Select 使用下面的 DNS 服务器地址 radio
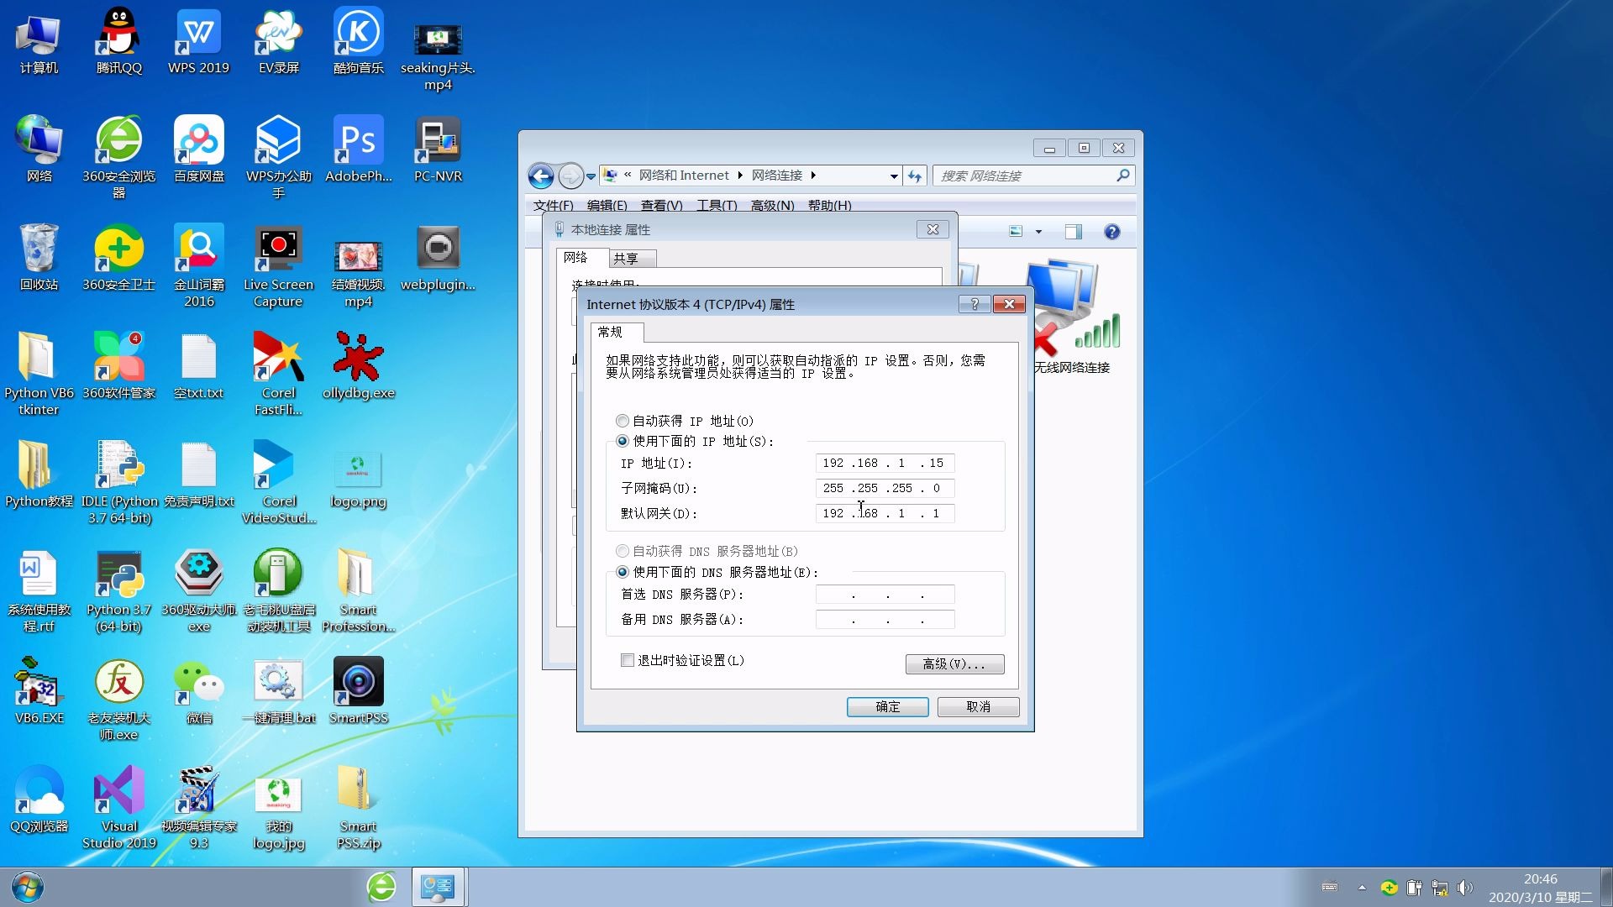Screen dimensions: 1613x907 click(x=623, y=572)
